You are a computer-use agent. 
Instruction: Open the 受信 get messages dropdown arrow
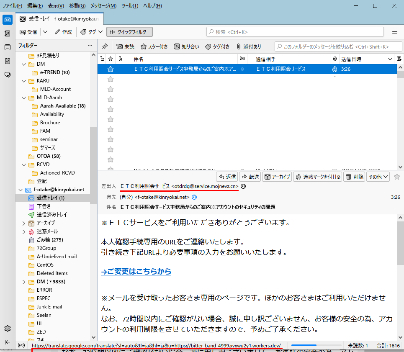[45, 32]
